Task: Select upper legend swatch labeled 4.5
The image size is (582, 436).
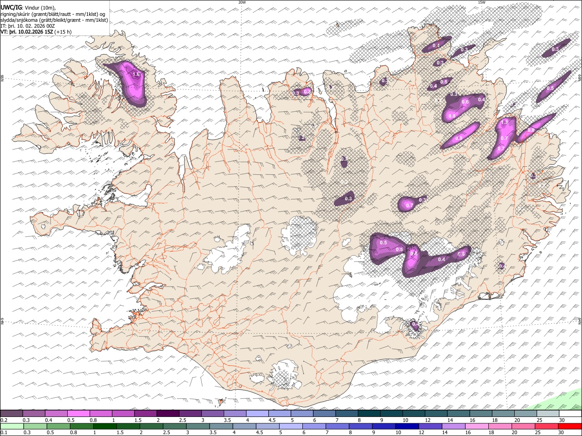Action: (x=279, y=413)
